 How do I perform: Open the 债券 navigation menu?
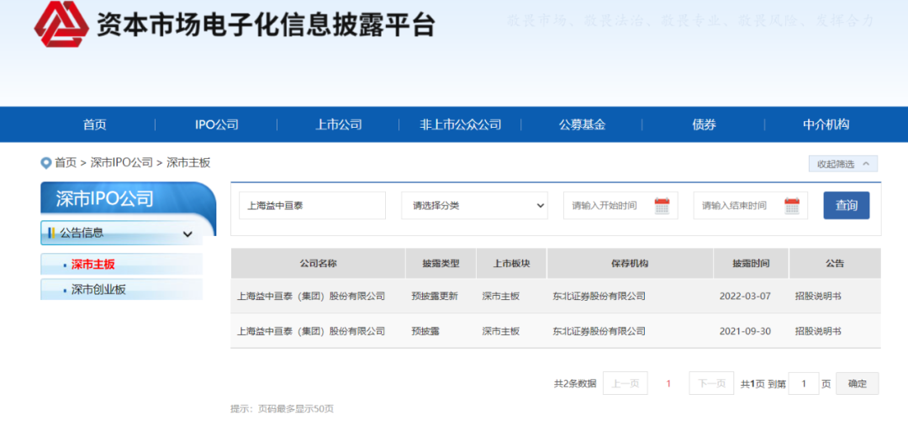(705, 124)
